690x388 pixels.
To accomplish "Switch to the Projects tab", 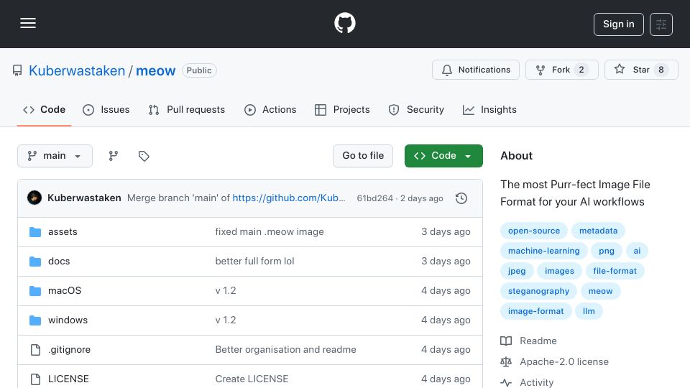I will pyautogui.click(x=342, y=109).
